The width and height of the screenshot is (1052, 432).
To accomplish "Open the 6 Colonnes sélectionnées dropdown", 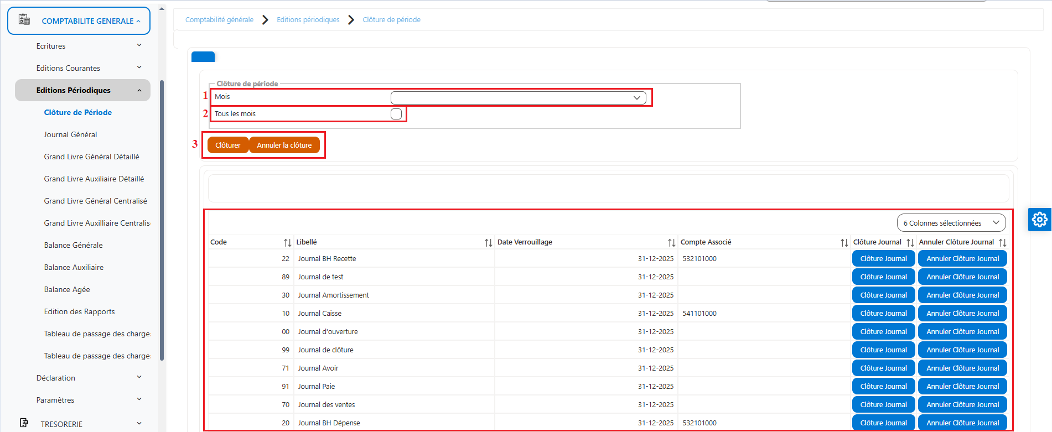I will [x=951, y=223].
